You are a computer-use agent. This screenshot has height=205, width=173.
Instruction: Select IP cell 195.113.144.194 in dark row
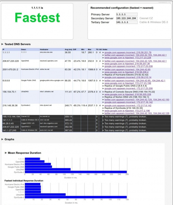click(11, 117)
